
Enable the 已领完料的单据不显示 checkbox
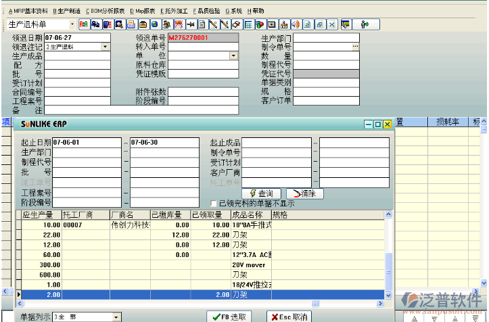tap(214, 203)
